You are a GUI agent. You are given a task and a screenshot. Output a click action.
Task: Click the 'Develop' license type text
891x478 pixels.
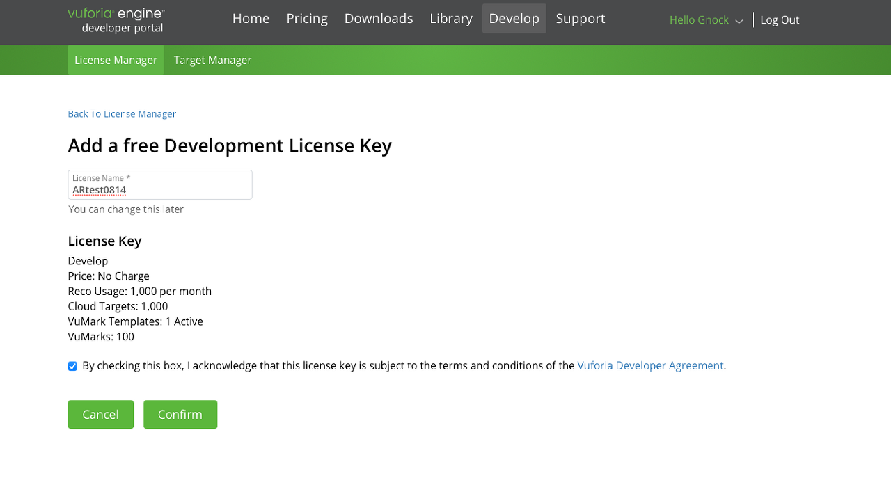(x=88, y=261)
